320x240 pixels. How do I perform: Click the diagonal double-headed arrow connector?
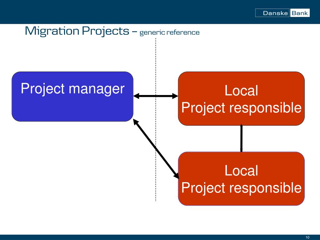(156, 149)
